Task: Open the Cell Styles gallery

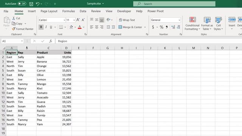Action: [x=219, y=23]
